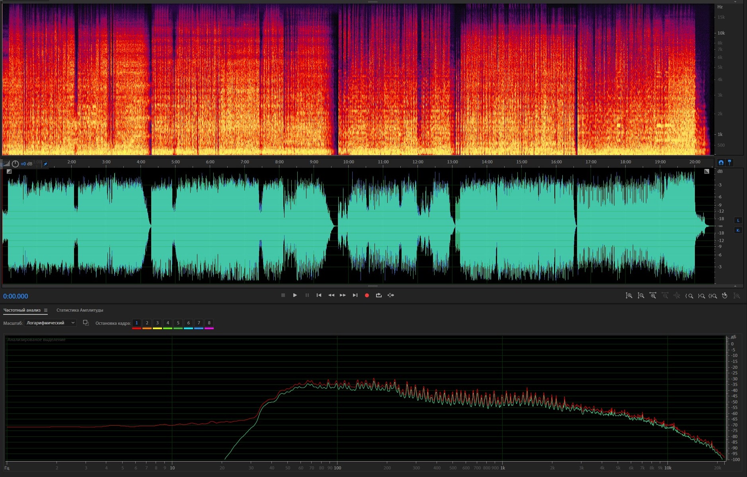
Task: Zoom to the selection in-point
Action: [x=689, y=296]
